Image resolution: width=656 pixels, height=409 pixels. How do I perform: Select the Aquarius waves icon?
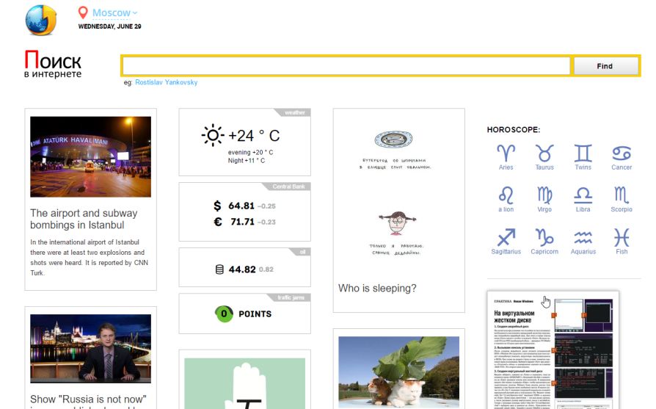[583, 237]
